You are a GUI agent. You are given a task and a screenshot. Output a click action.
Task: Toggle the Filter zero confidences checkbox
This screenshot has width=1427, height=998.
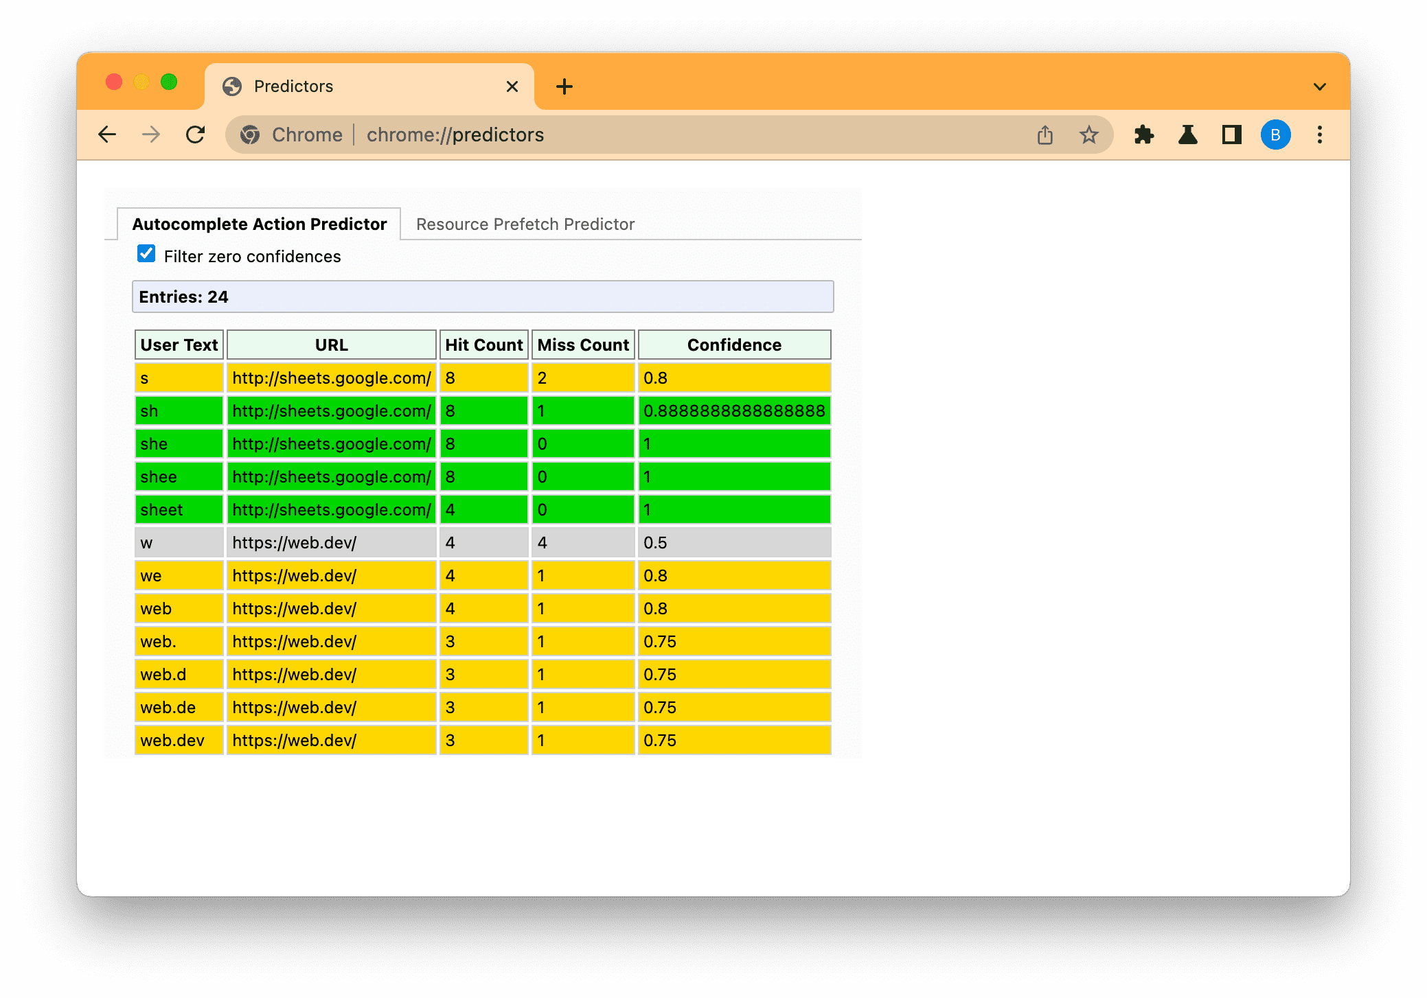[146, 256]
